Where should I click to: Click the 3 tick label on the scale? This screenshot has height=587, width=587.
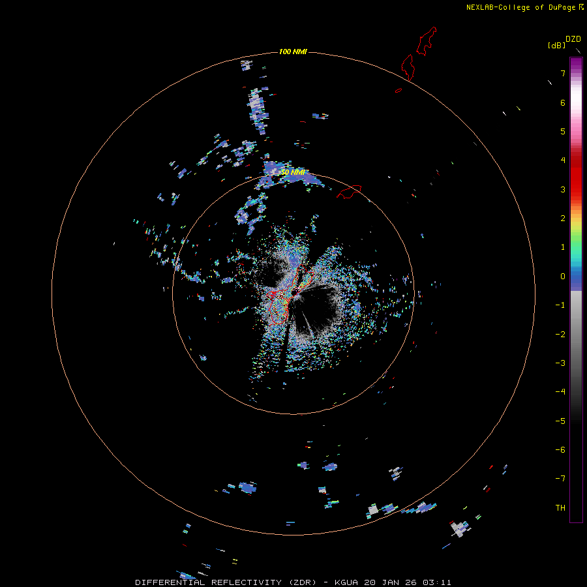563,189
